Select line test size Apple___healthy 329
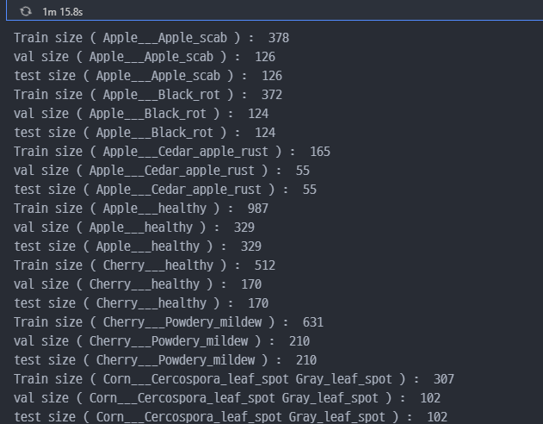The image size is (543, 424). [138, 246]
